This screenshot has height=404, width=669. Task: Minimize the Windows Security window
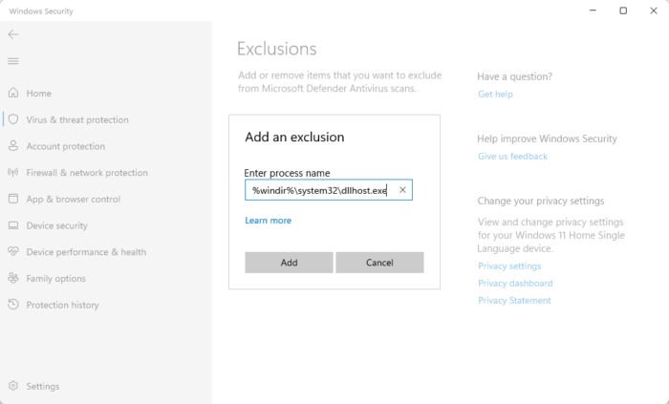[x=593, y=11]
